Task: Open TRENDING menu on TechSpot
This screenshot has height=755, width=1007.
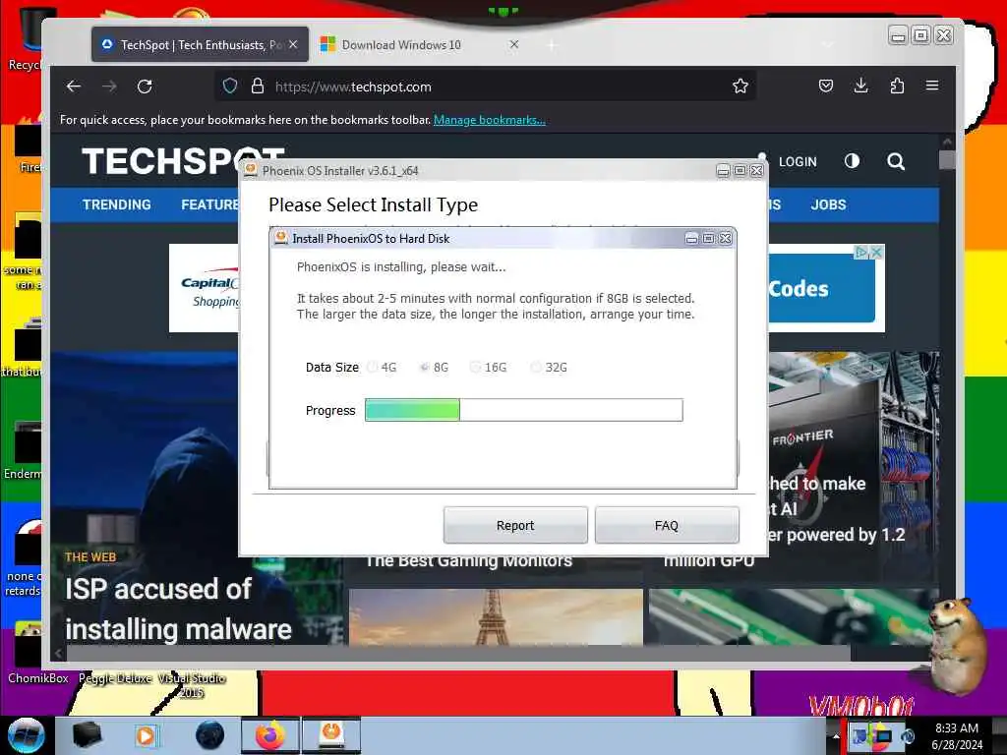Action: [x=117, y=204]
